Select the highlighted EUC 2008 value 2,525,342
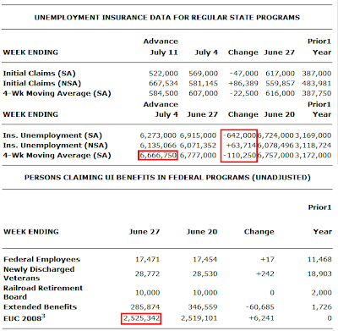This screenshot has width=338, height=331. (141, 318)
